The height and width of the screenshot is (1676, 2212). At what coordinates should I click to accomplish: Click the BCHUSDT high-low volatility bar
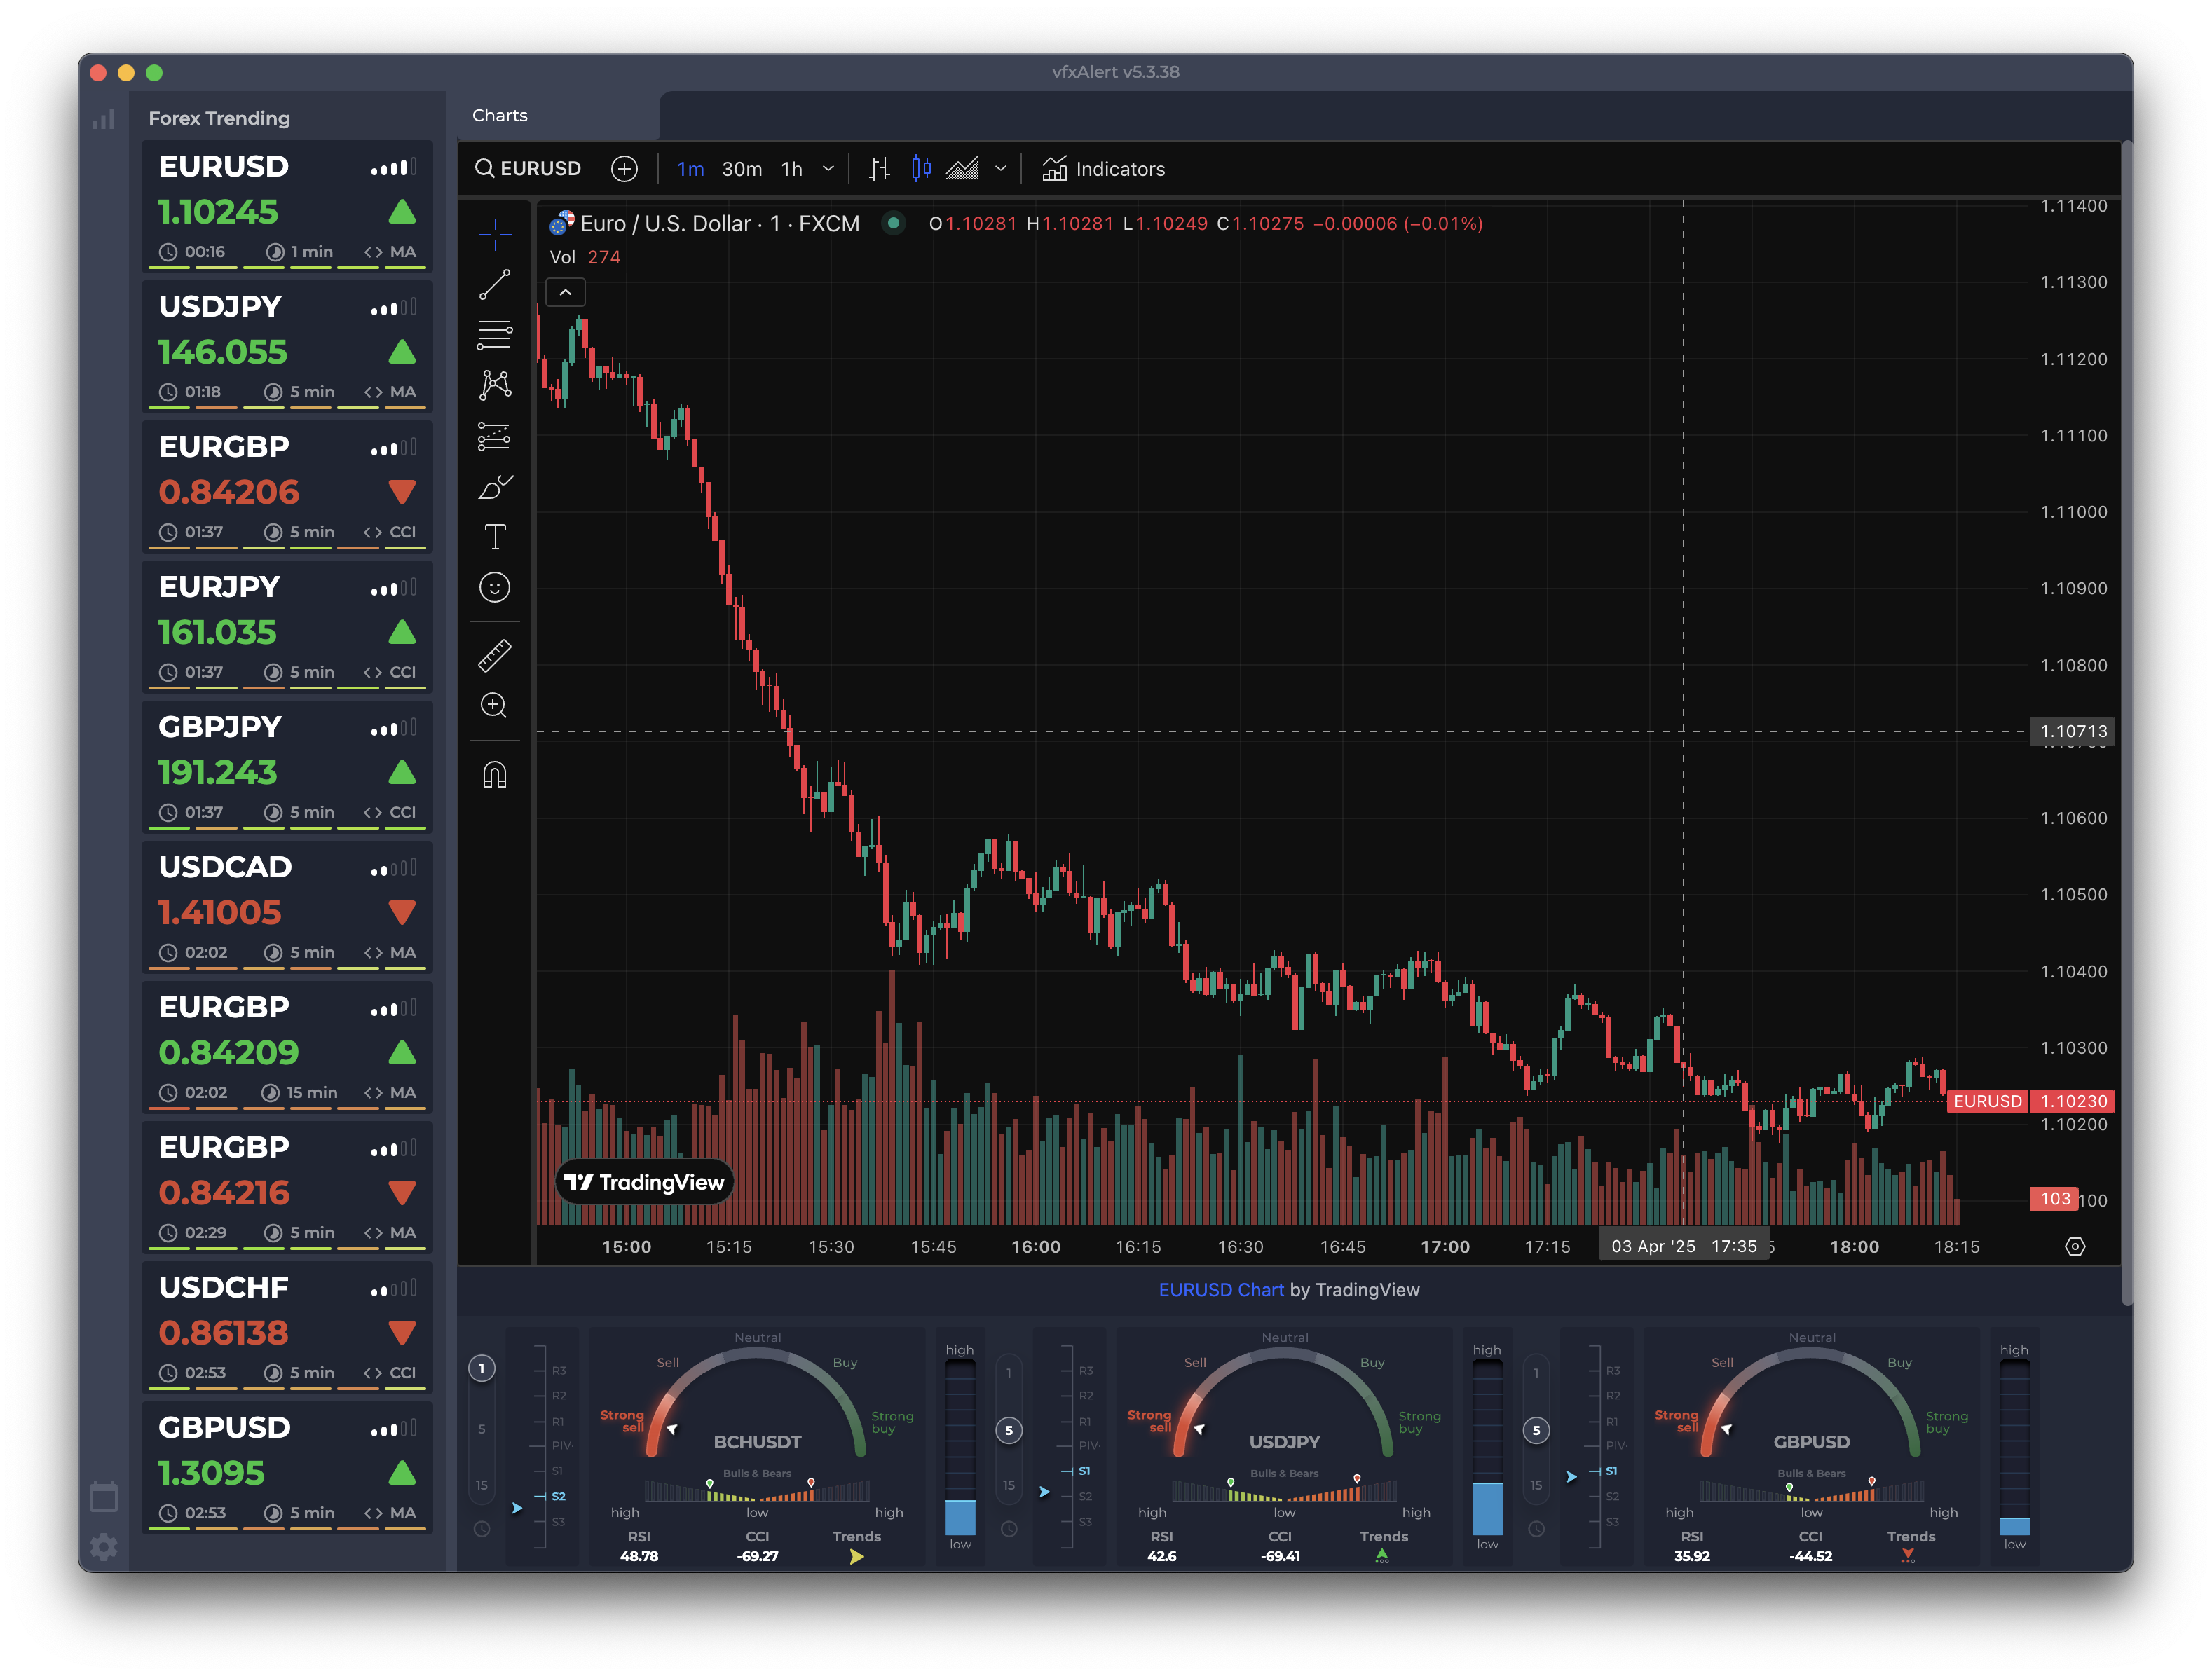(x=960, y=1447)
